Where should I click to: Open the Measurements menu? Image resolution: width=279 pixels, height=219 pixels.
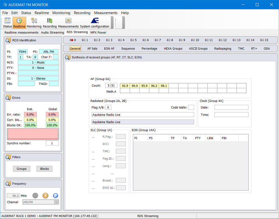pos(105,13)
